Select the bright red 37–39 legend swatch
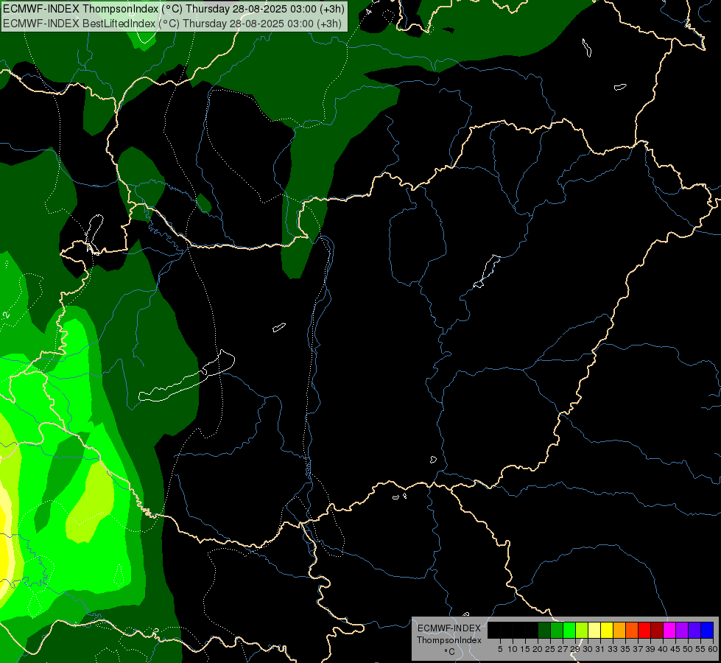Screen dimensions: 721x663 click(x=644, y=630)
